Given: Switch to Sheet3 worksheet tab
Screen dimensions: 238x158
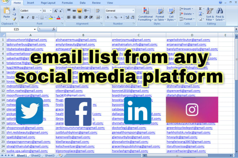Looking at the screenshot, I should 50,155.
